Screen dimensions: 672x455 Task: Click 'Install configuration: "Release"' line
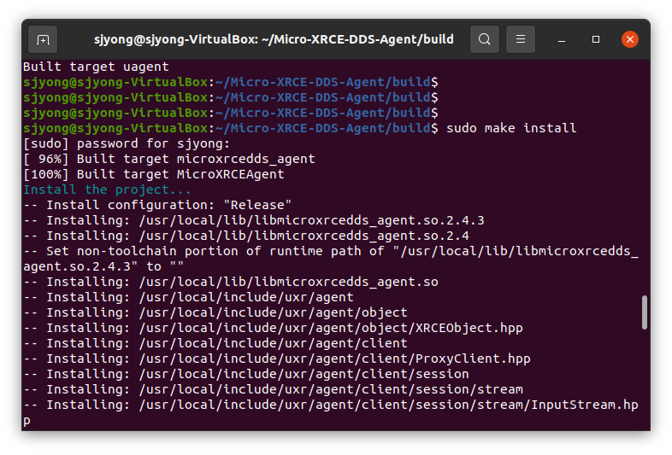(157, 205)
